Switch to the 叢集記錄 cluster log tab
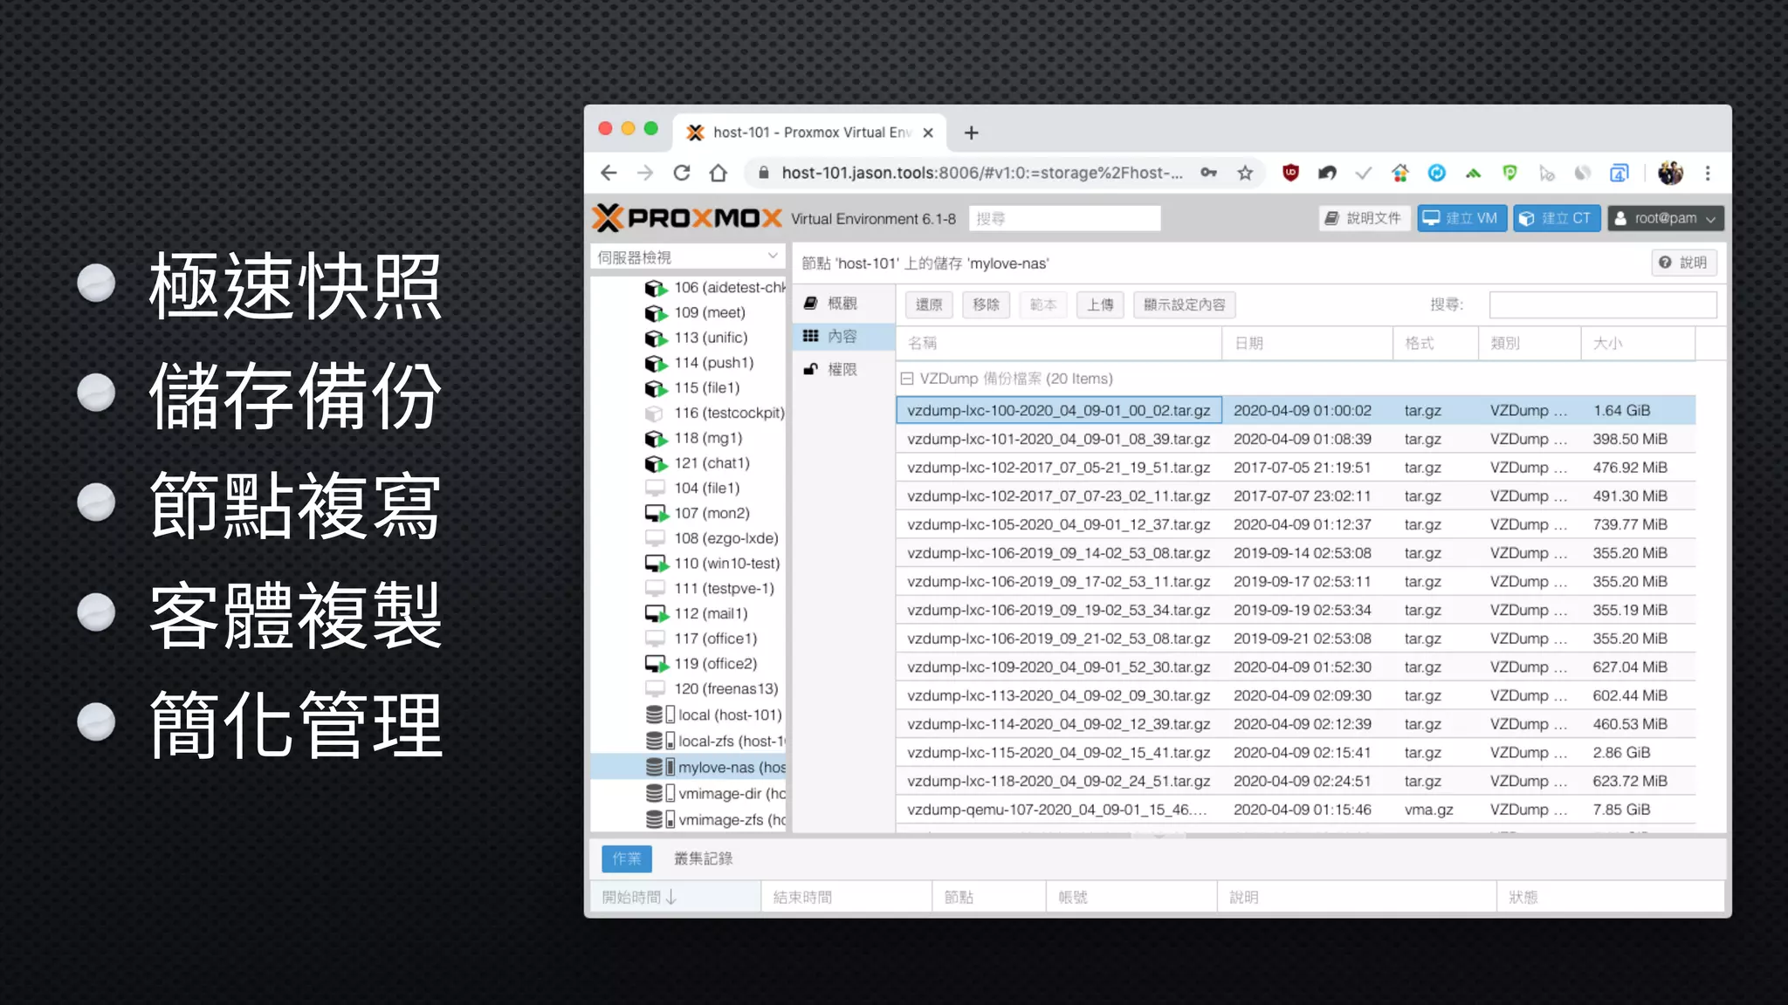This screenshot has width=1788, height=1005. (x=703, y=858)
